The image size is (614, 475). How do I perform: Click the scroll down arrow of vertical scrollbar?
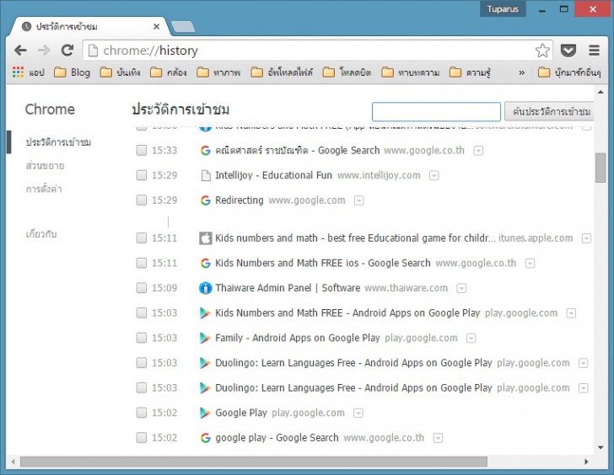[x=601, y=448]
